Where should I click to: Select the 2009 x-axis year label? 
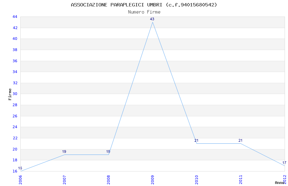click(x=152, y=180)
